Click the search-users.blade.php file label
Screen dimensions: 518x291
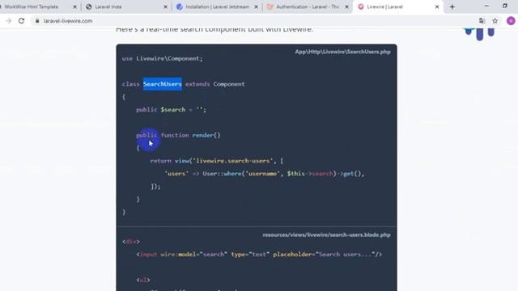(326, 235)
